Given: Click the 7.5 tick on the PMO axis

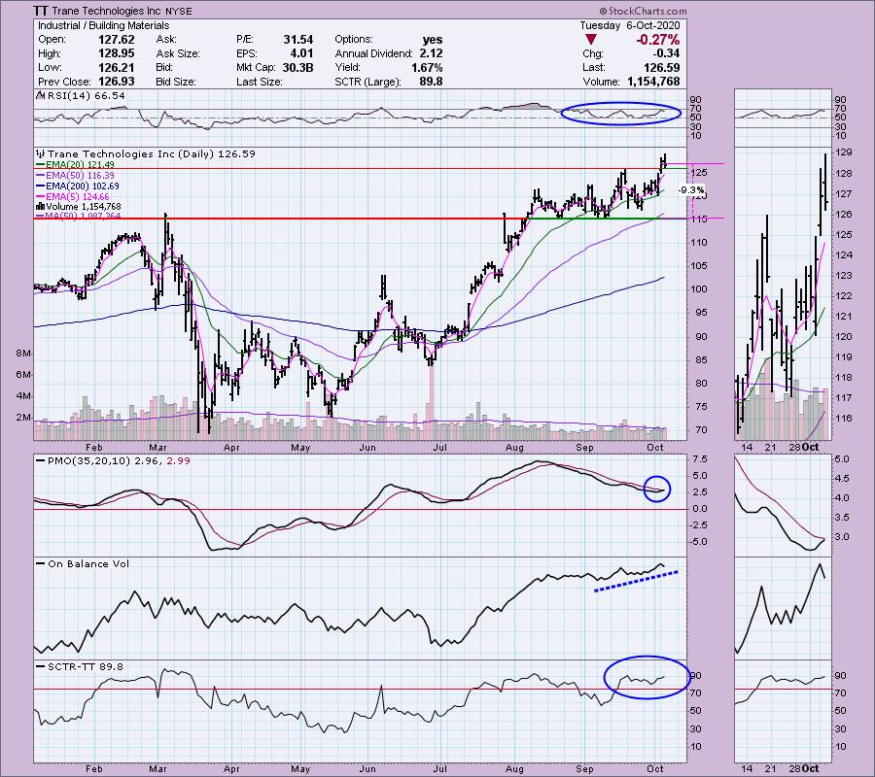Looking at the screenshot, I should [699, 459].
